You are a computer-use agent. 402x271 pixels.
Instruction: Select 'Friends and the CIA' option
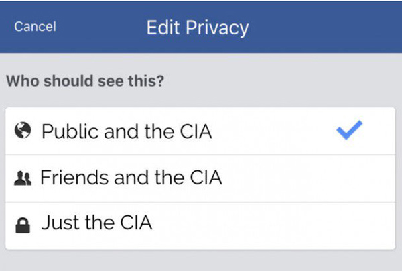[x=200, y=178]
